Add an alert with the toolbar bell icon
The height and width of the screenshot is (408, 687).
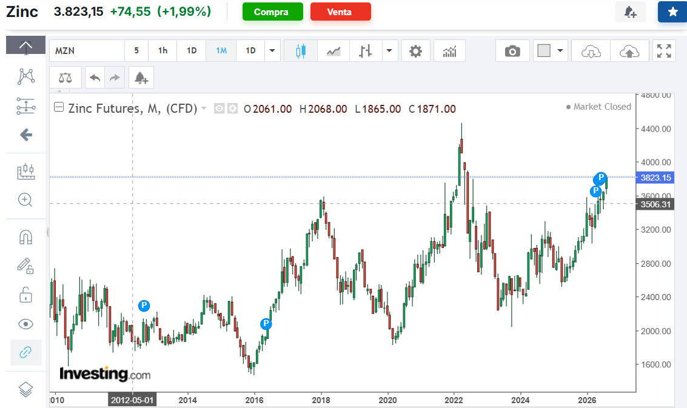point(141,78)
